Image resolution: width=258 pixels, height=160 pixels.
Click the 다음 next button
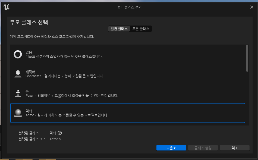point(171,148)
